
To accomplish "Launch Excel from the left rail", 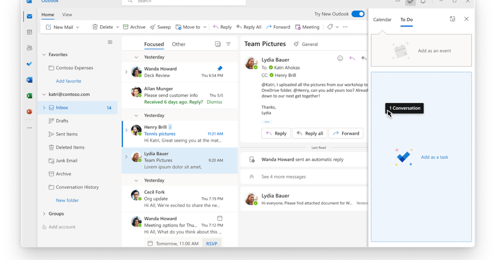I will point(29,96).
